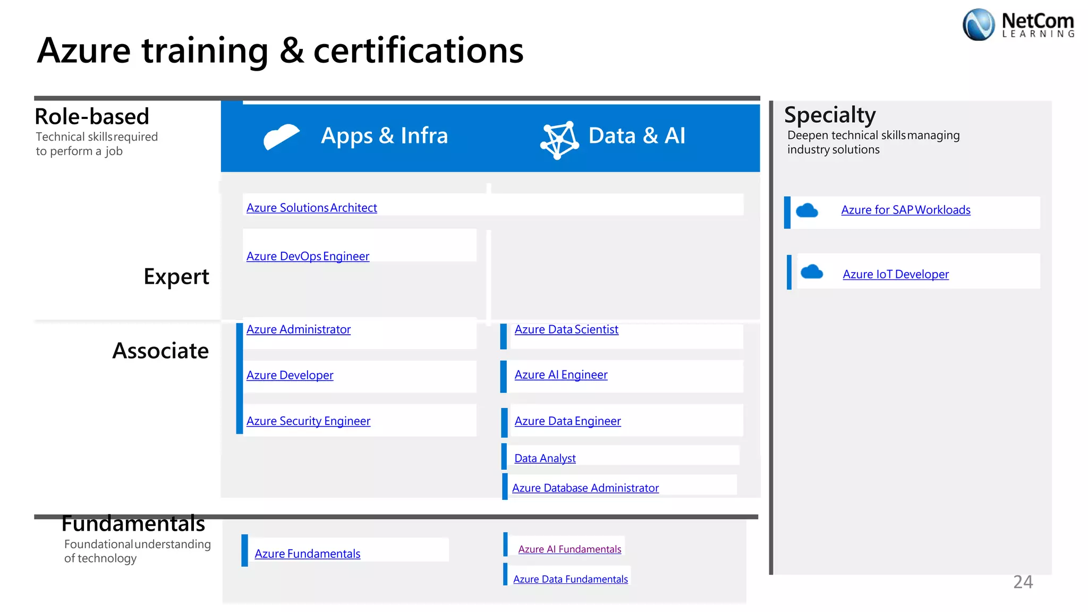Open the Azure Database Administrator link
This screenshot has height=612, width=1088.
click(585, 488)
